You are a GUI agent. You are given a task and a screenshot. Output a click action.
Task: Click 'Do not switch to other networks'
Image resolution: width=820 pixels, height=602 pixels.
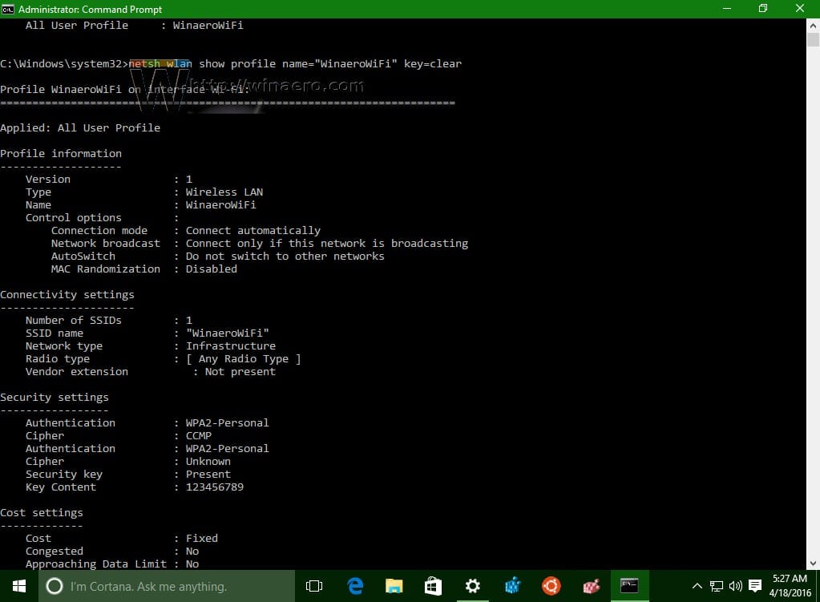point(285,257)
